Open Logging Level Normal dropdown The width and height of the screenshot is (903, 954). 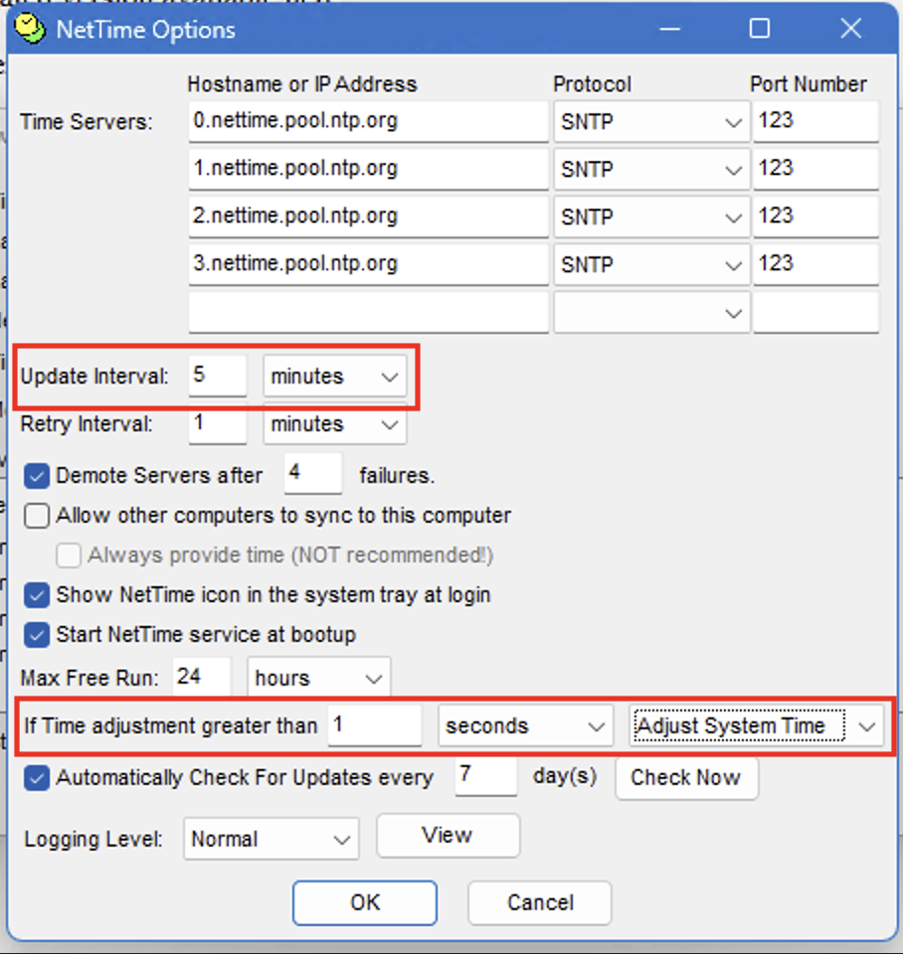tap(271, 840)
